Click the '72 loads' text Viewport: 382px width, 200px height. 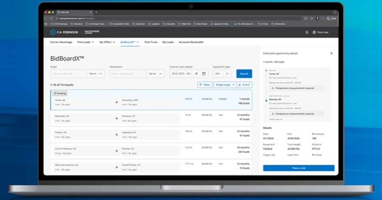tap(244, 168)
